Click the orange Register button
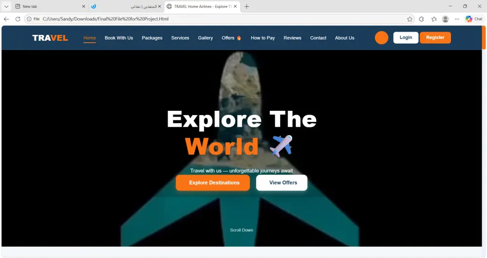Screen dimensions: 487x258 click(x=435, y=37)
